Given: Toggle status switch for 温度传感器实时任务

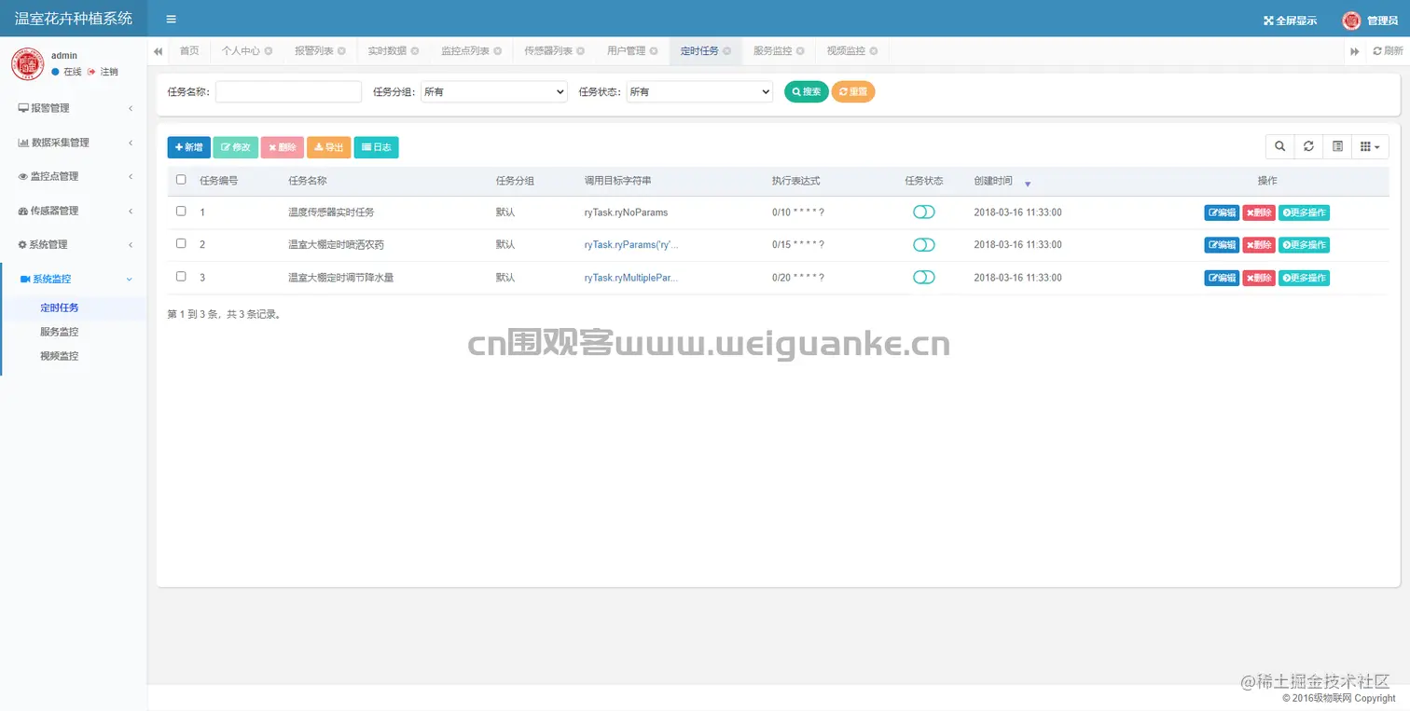Looking at the screenshot, I should pos(924,212).
